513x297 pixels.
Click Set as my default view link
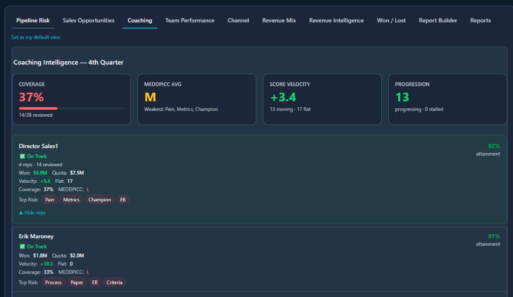click(x=36, y=37)
